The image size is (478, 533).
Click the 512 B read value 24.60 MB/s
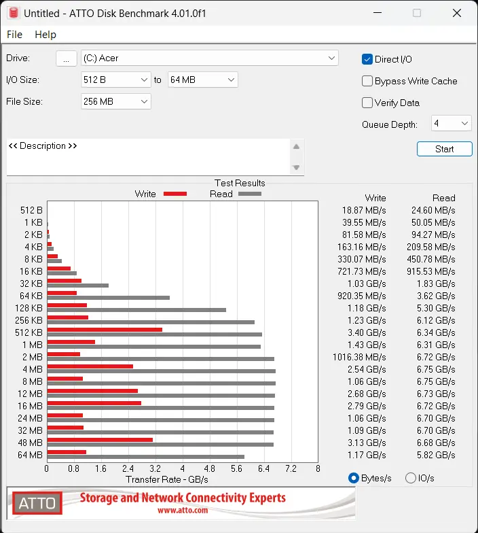pyautogui.click(x=433, y=211)
